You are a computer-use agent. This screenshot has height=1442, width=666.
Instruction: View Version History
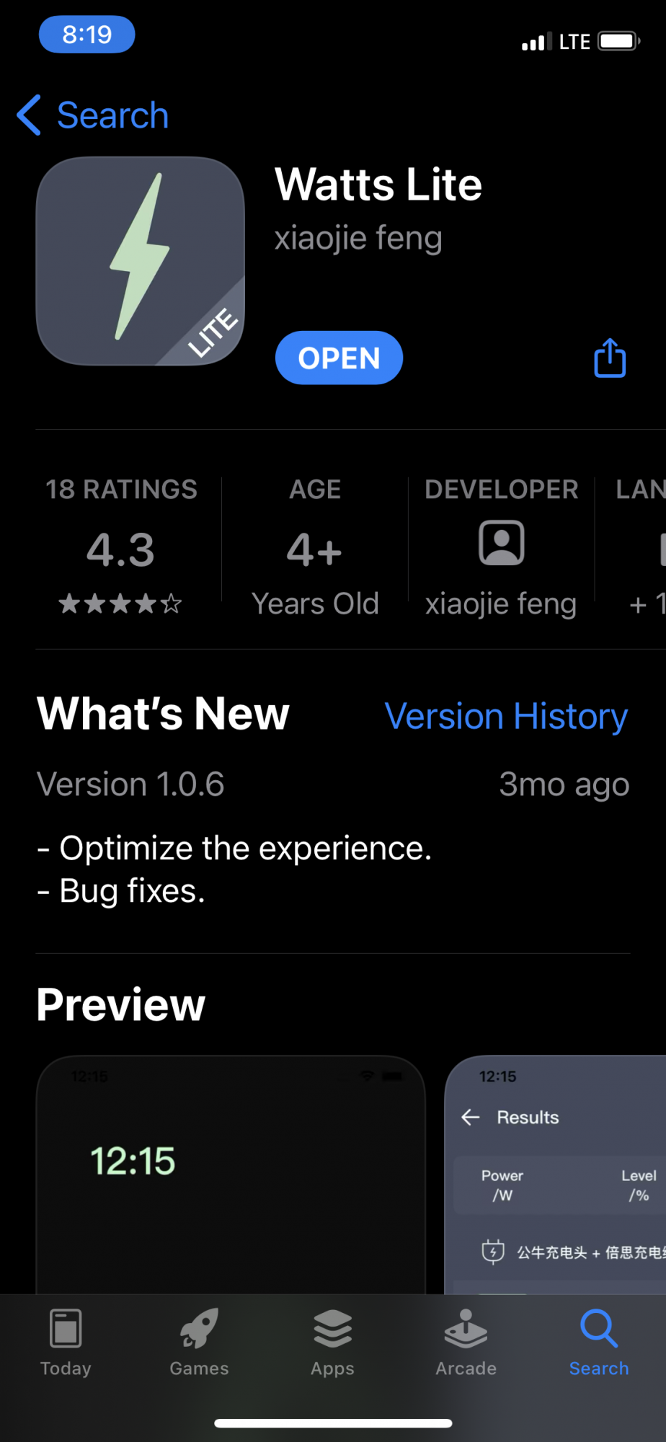pos(506,716)
